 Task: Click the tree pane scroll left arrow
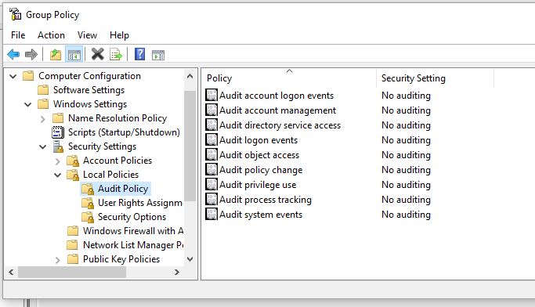(x=11, y=273)
